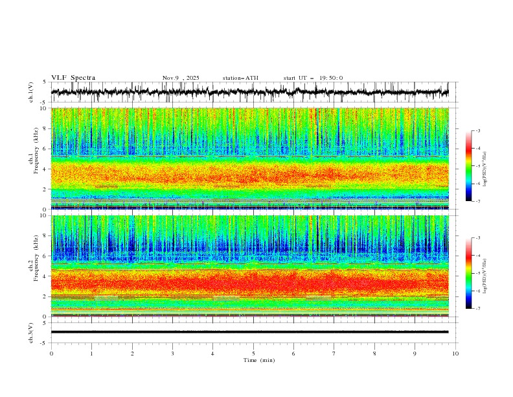This screenshot has height=397, width=513.
Task: Click the ch.2 spectrogram panel
Action: pos(250,266)
